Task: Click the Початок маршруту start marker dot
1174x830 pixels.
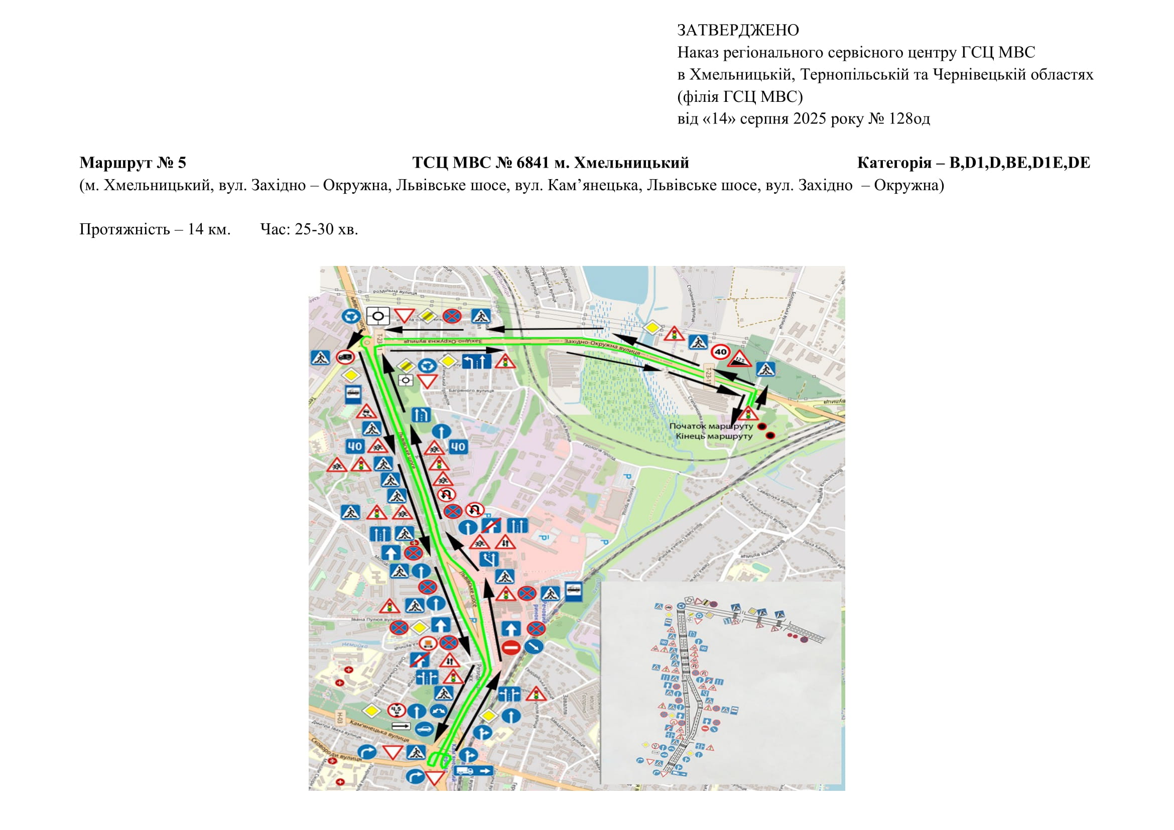Action: click(x=762, y=426)
